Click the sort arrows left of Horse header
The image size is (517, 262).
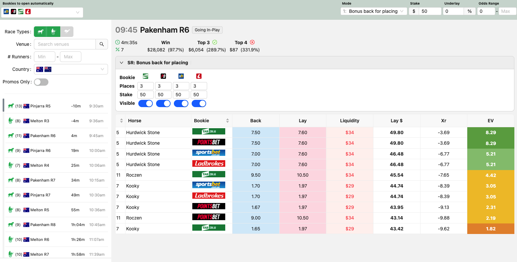click(121, 121)
